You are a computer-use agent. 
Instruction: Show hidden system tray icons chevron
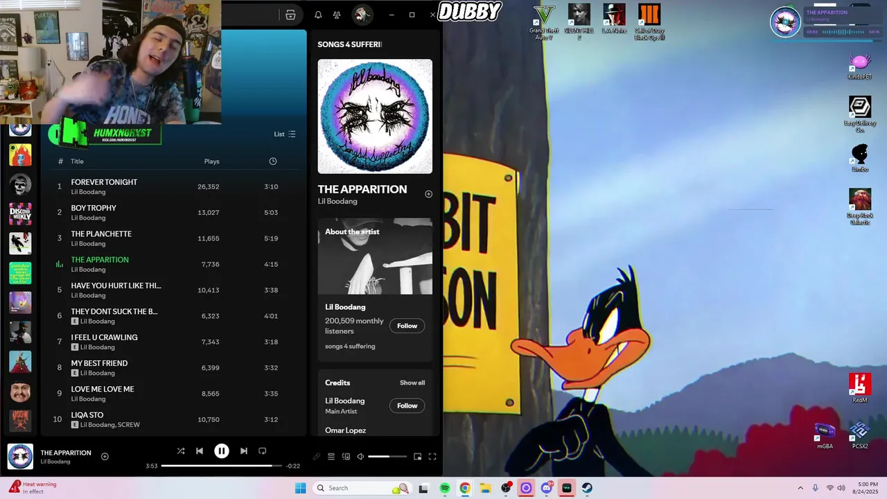(800, 488)
